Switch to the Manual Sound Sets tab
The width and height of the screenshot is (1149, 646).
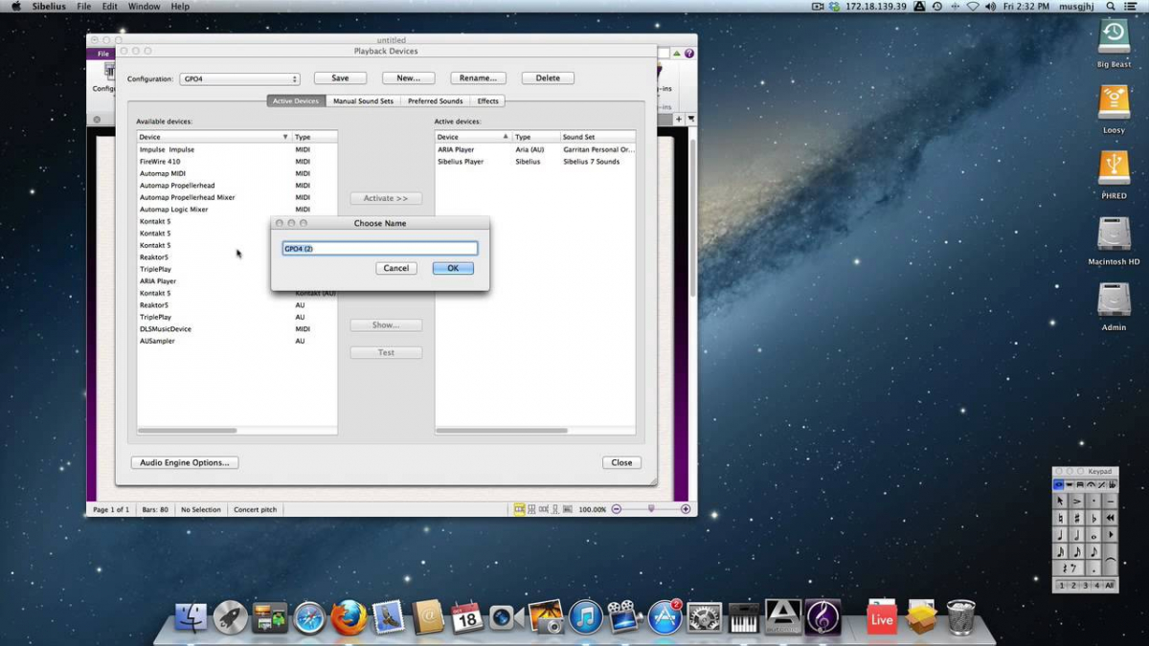(363, 101)
